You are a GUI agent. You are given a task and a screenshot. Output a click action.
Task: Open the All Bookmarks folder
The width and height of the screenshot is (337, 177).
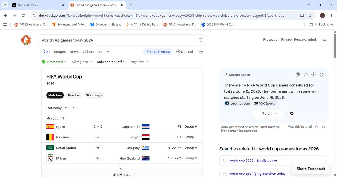tap(321, 25)
